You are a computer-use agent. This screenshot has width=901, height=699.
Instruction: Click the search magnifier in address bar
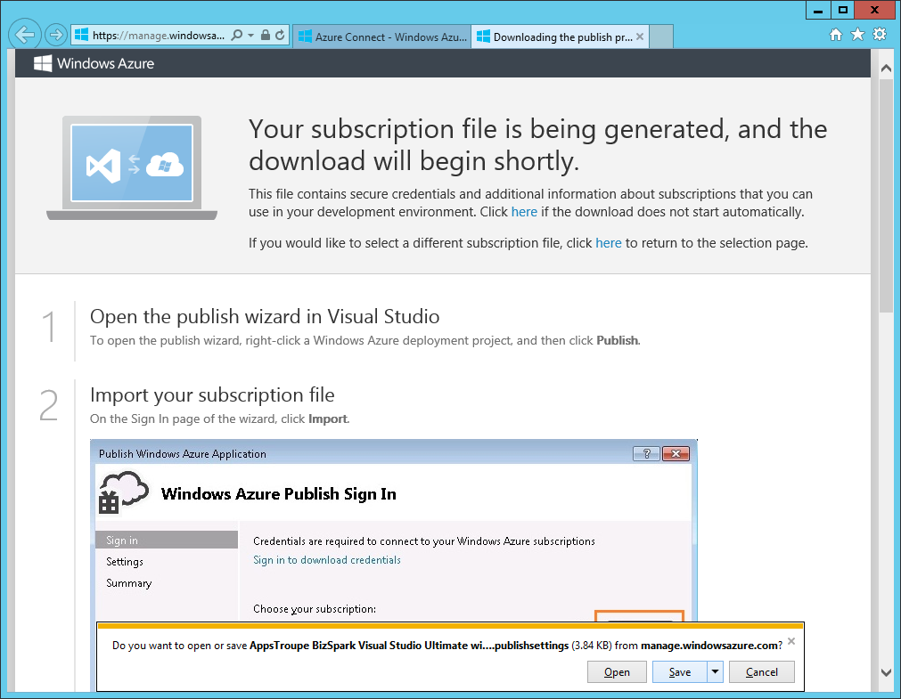(236, 35)
